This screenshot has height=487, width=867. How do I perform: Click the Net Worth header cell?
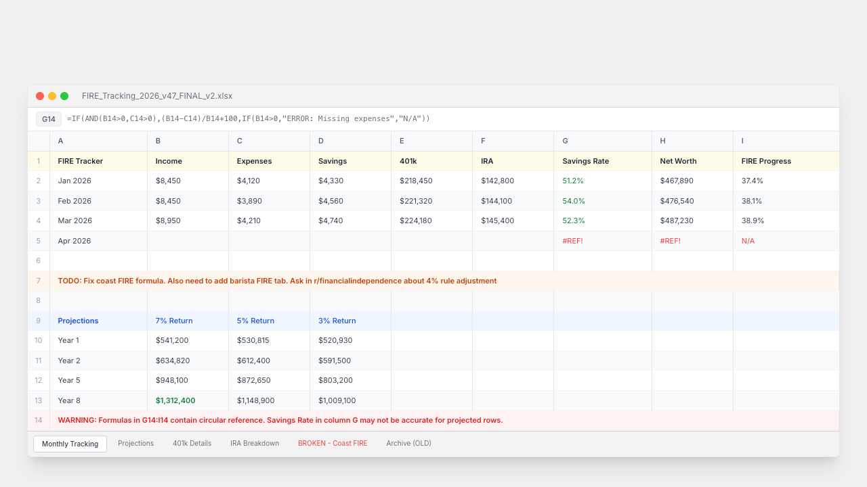[x=692, y=161]
